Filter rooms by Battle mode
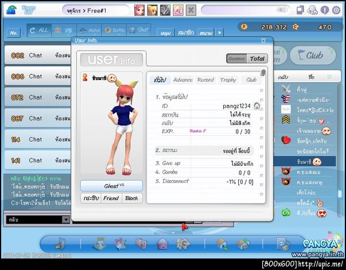Viewport: 346px width, 270px height. (x=114, y=31)
